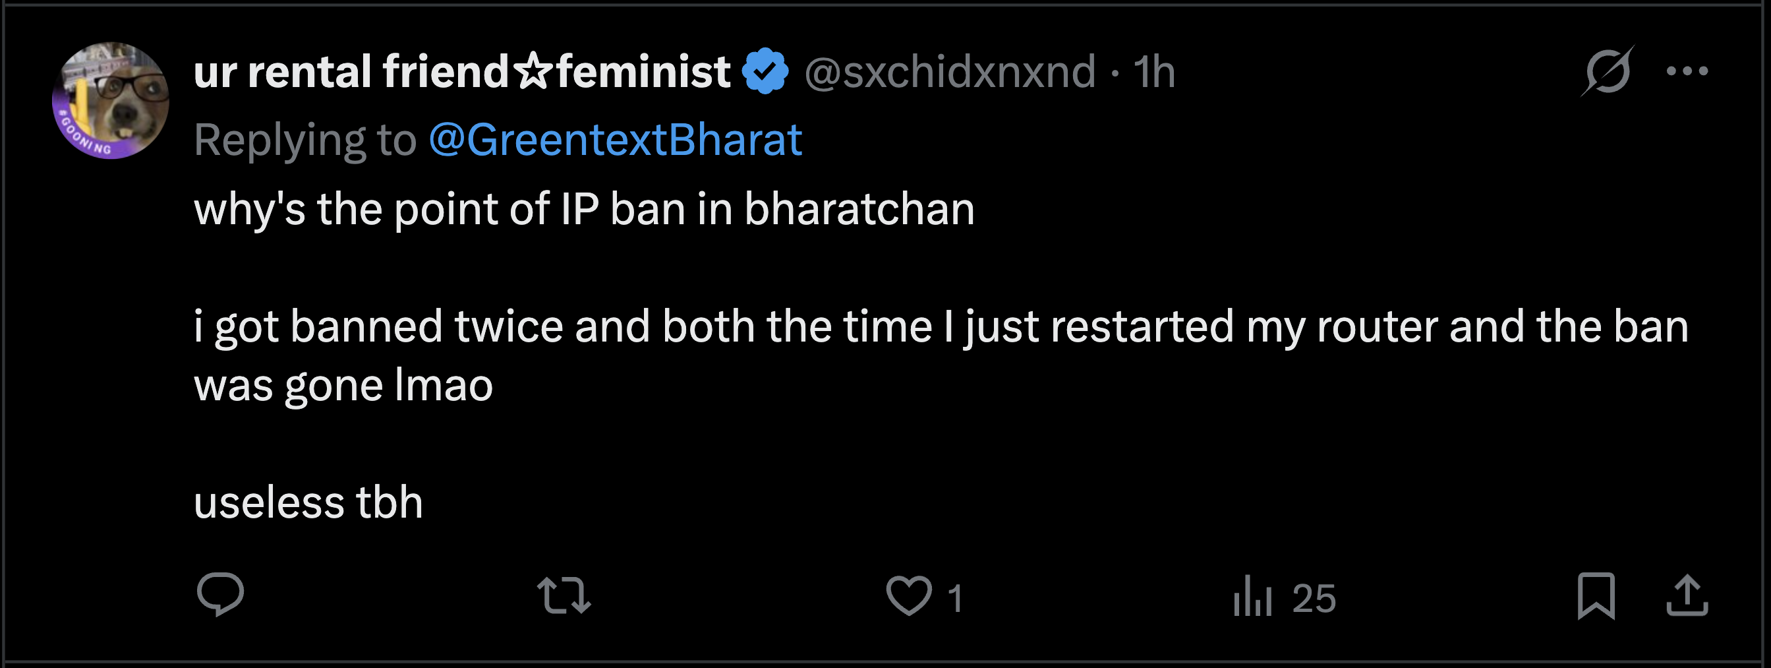
Task: Open the "ur rental friend☆feminist" display name
Action: tap(461, 71)
